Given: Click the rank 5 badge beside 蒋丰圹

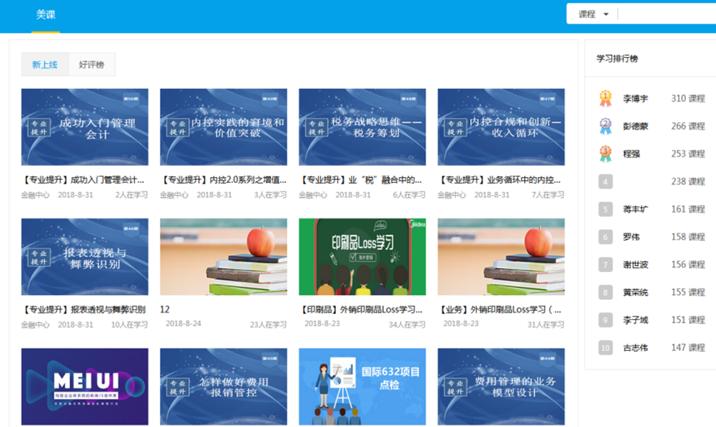Looking at the screenshot, I should click(x=605, y=209).
